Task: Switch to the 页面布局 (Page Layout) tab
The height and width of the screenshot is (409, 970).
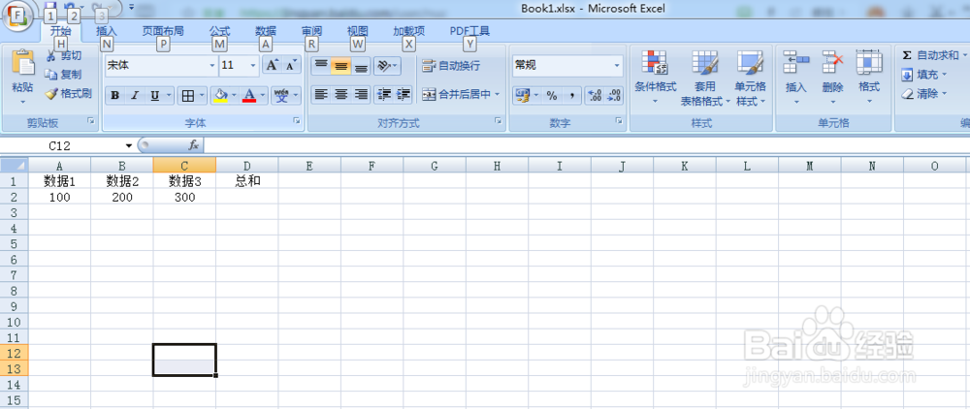Action: [163, 32]
